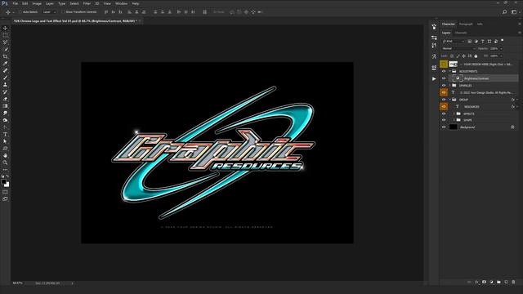This screenshot has height=294, width=523.
Task: Open the File menu
Action: 15,3
